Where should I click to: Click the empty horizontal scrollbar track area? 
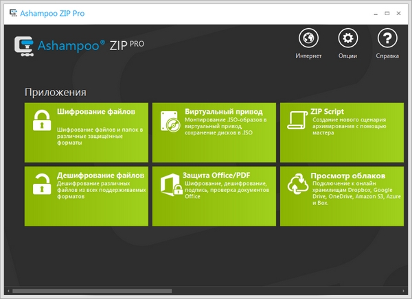point(288,291)
